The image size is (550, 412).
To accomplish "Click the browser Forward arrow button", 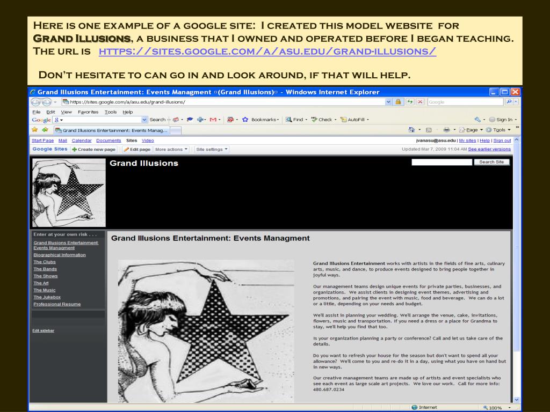I will point(46,102).
